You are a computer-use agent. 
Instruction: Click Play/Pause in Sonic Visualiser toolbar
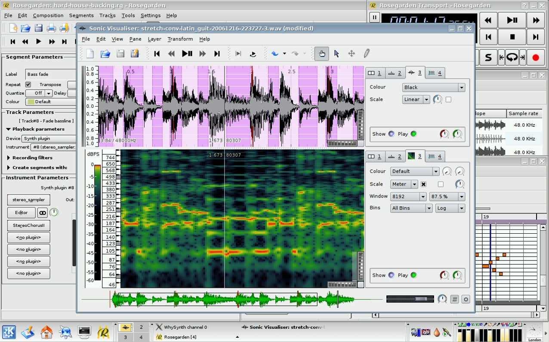pos(187,54)
